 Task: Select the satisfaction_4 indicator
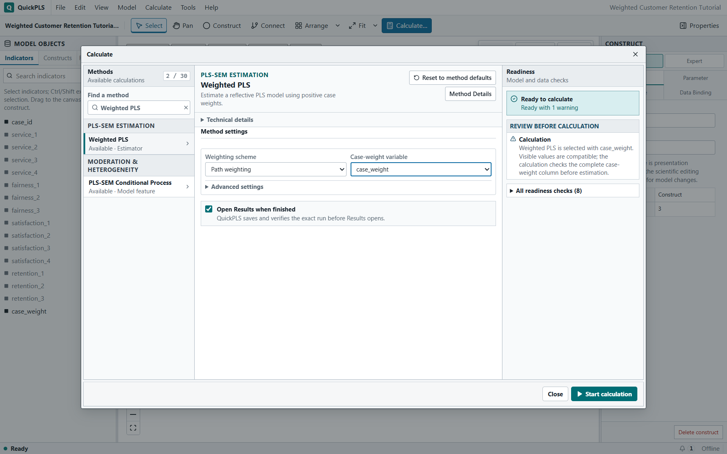click(31, 261)
